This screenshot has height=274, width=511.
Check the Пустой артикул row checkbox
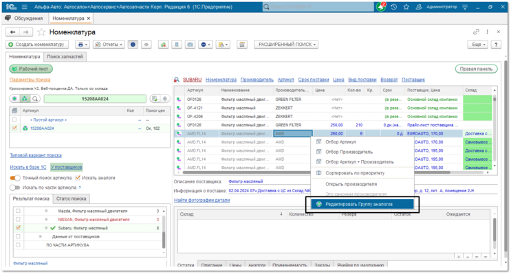14,119
